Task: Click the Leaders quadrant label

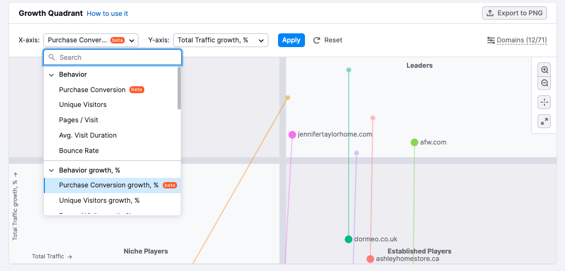Action: click(x=420, y=66)
